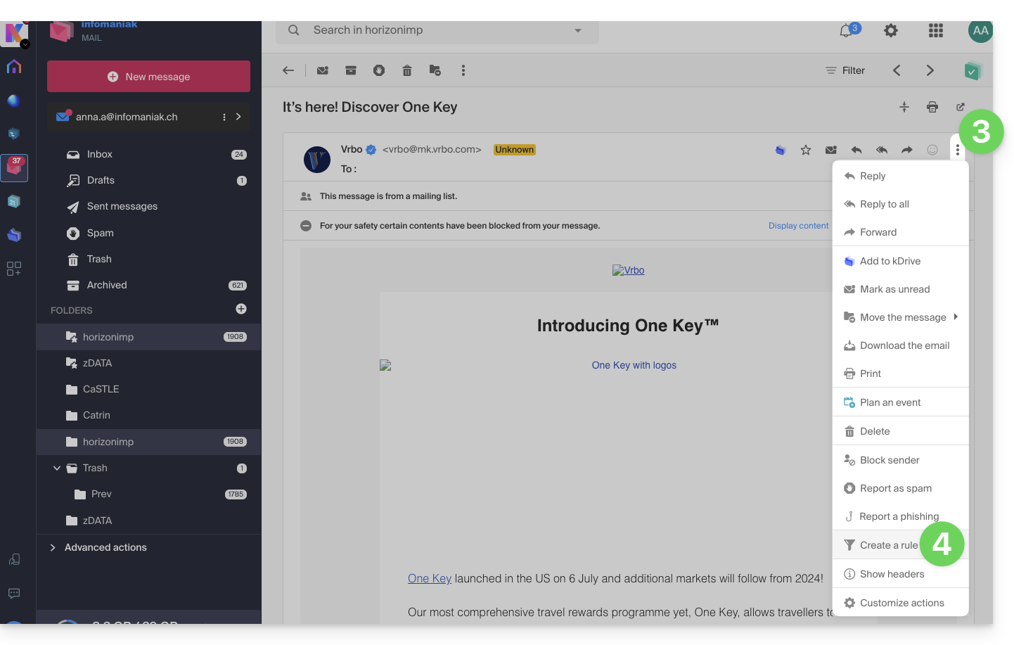
Task: Add a new folder with the plus icon
Action: pyautogui.click(x=241, y=309)
